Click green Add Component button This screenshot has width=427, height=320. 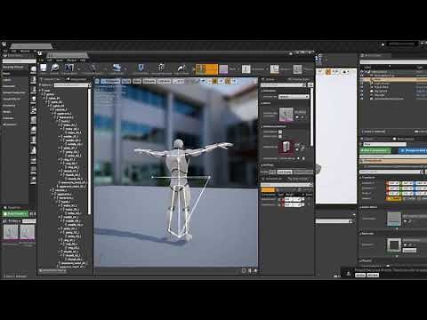coord(375,150)
